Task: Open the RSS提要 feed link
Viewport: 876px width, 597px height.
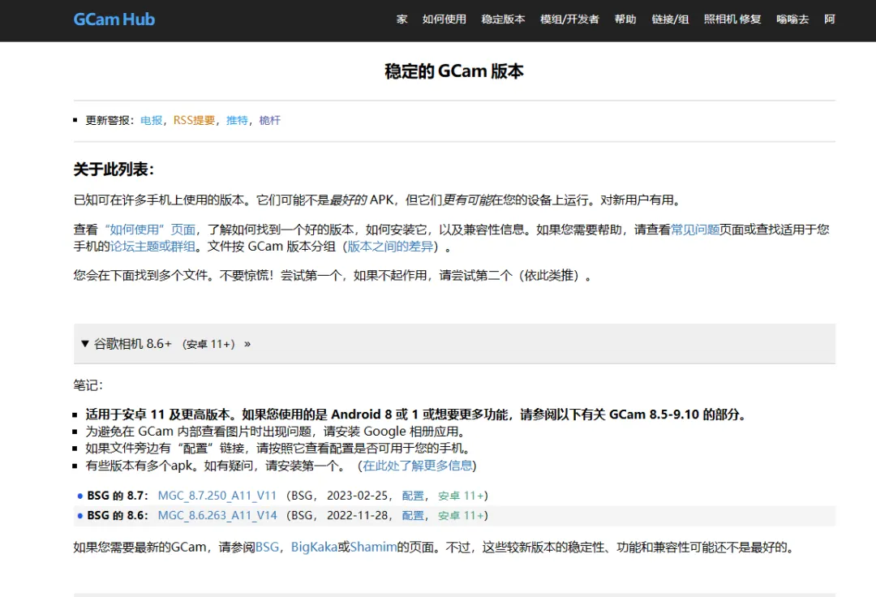Action: point(194,121)
